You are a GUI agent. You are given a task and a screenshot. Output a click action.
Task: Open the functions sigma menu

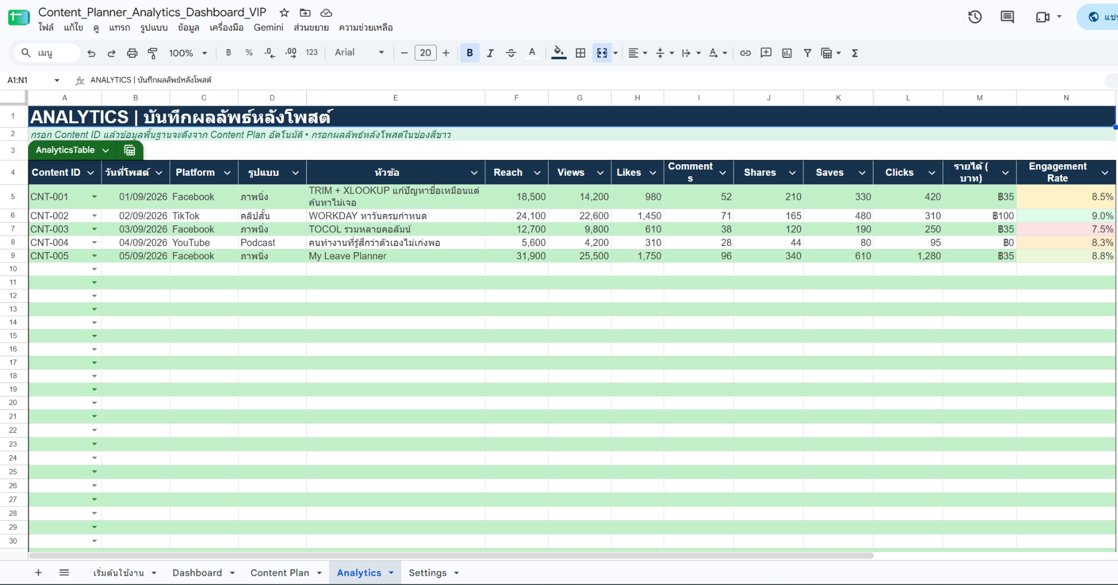tap(855, 53)
